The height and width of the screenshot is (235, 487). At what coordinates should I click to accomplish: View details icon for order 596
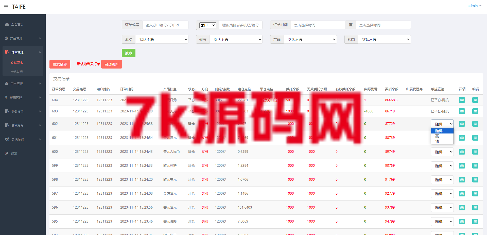[x=462, y=208]
